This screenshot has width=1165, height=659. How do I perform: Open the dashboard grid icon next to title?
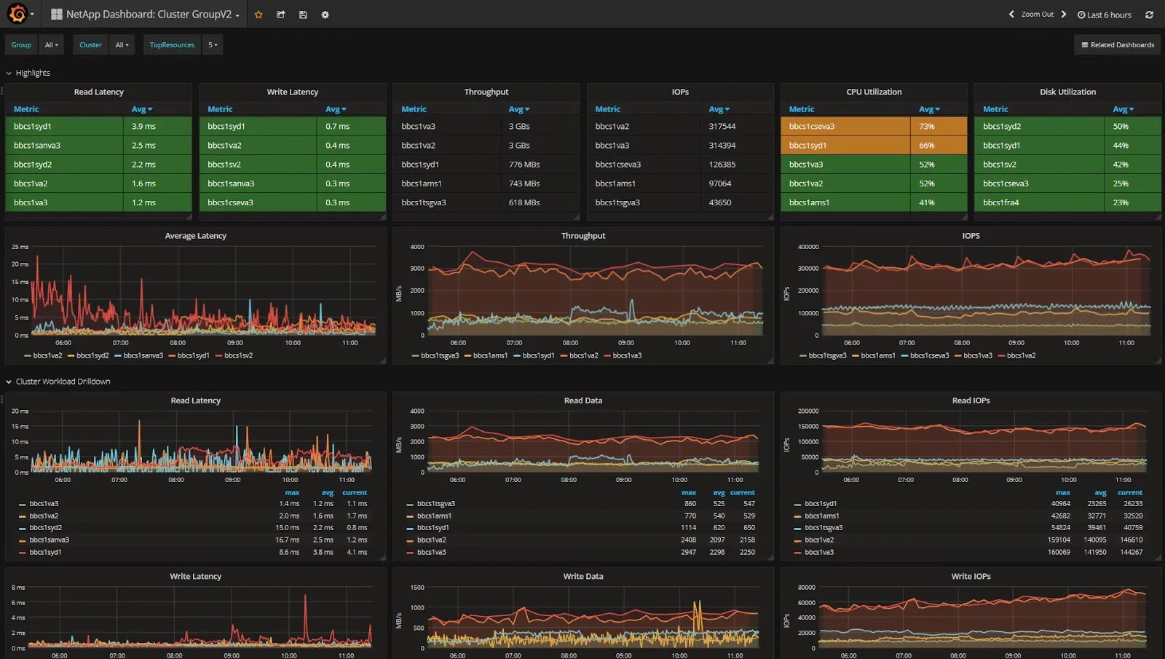click(56, 15)
